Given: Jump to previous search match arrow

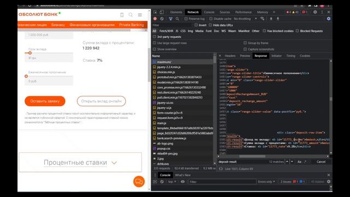Looking at the screenshot, I should [287, 162].
